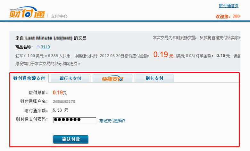Click the 确认付款 button
This screenshot has height=151, width=250.
(71, 139)
